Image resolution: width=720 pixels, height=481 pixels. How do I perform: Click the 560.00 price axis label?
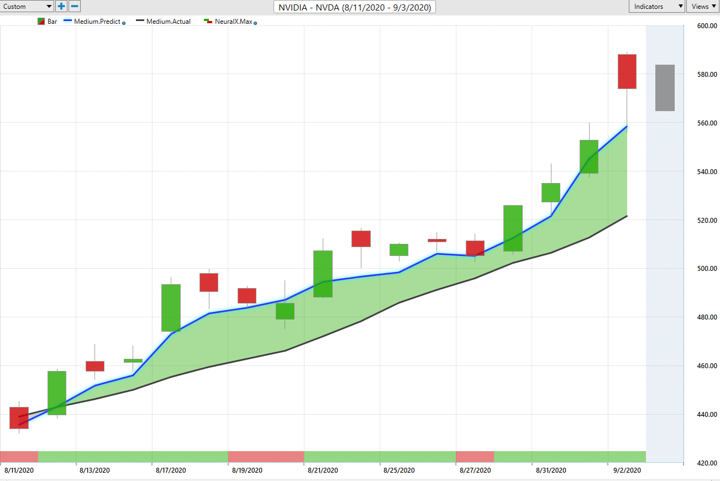pyautogui.click(x=706, y=123)
